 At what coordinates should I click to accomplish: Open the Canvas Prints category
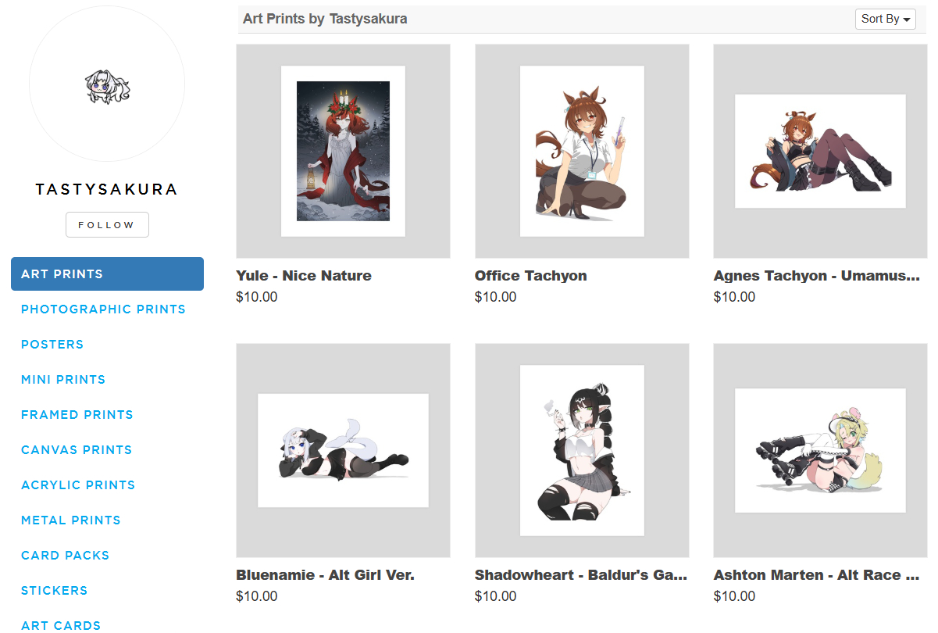tap(77, 450)
